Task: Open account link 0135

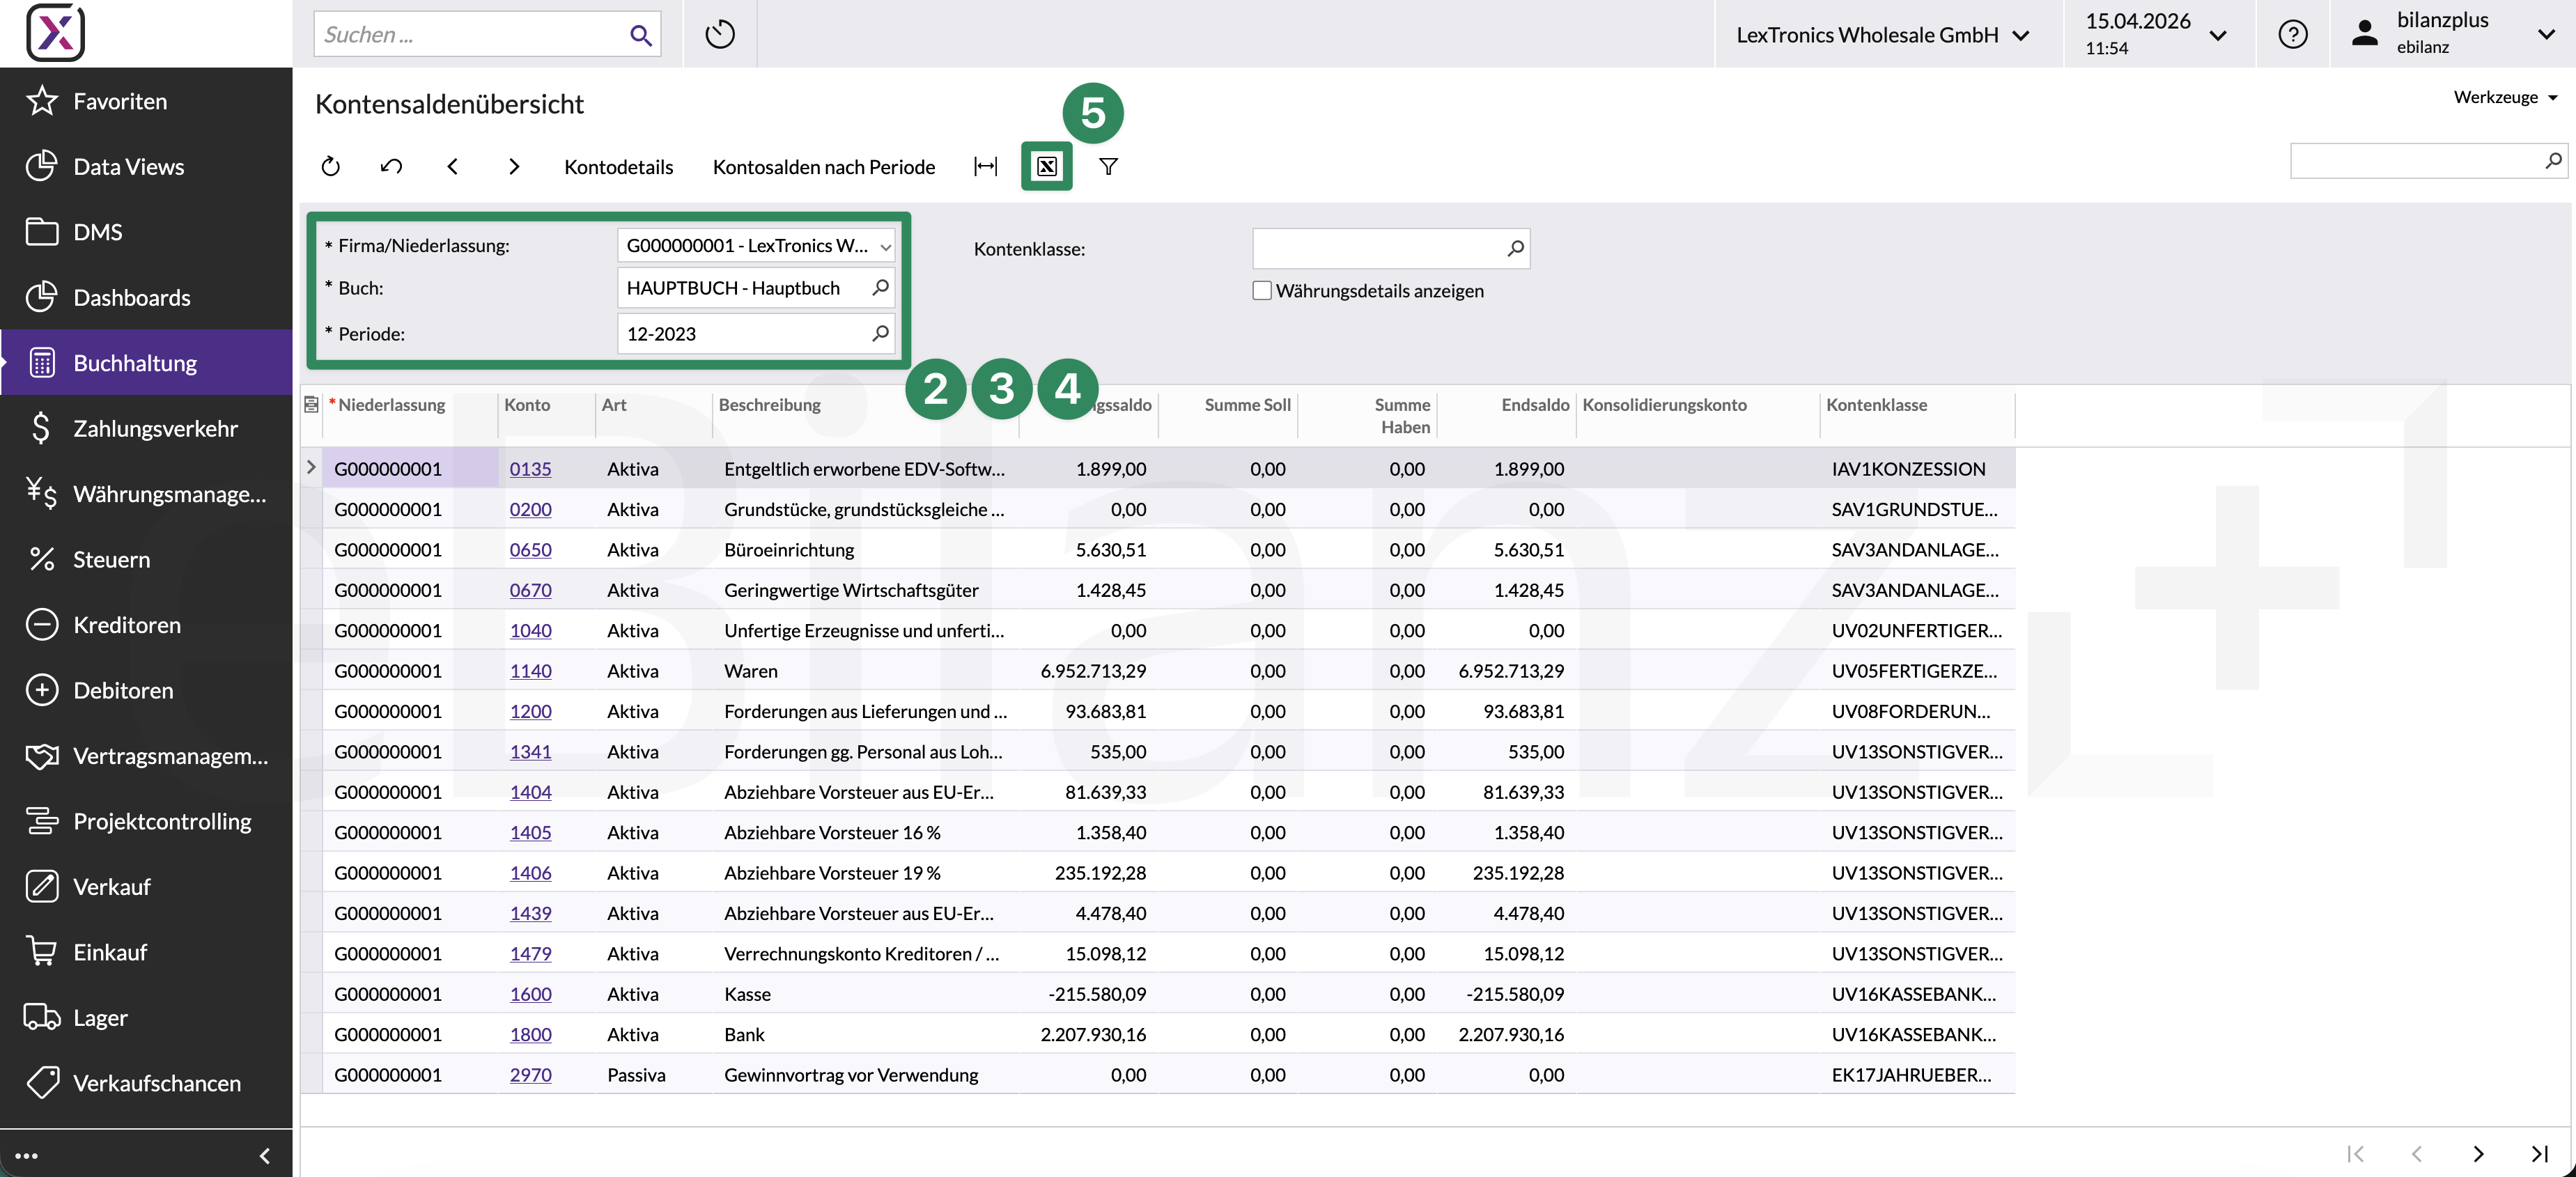Action: [530, 469]
